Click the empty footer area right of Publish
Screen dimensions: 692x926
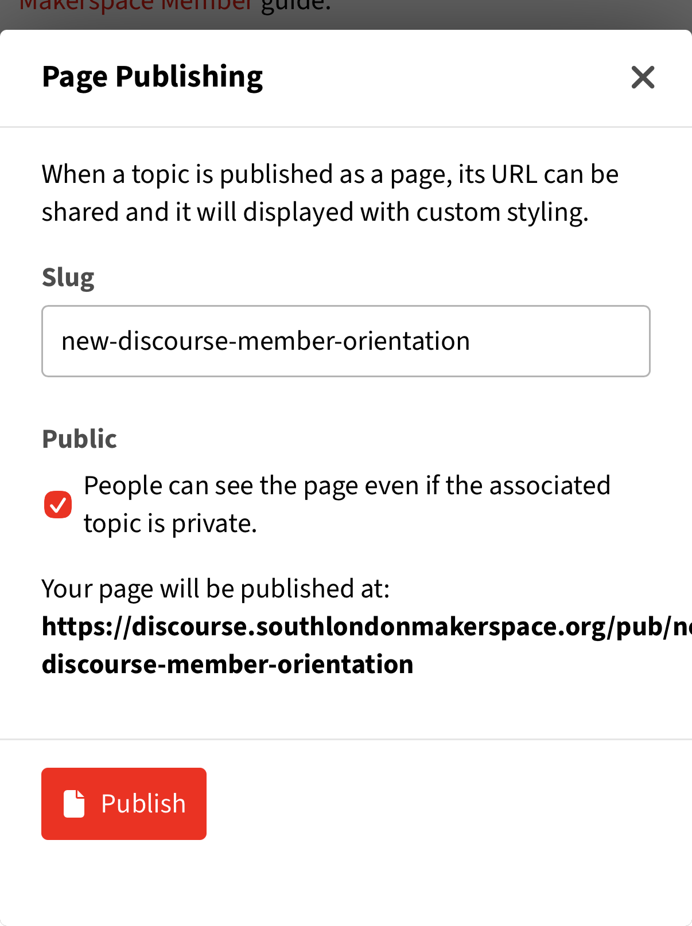click(448, 803)
